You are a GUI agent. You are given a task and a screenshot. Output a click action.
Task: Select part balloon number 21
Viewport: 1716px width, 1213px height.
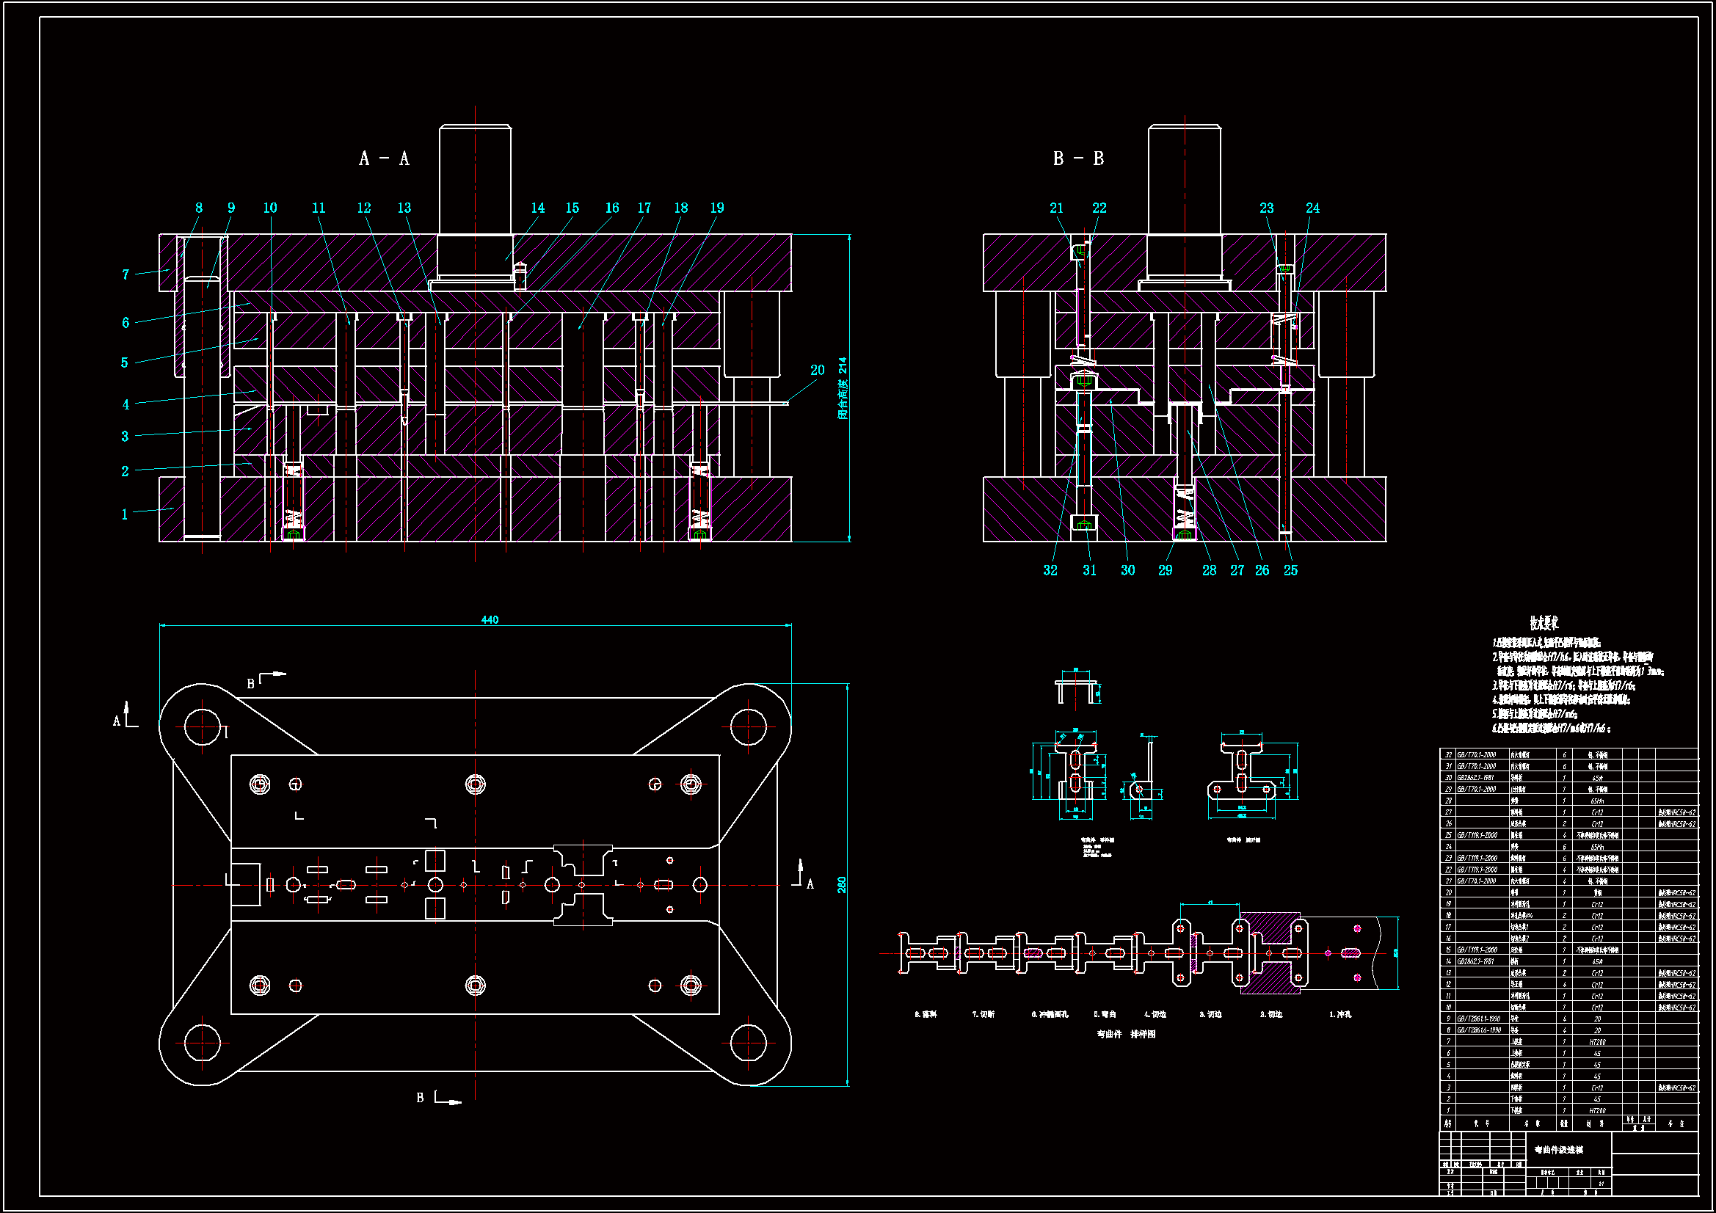pyautogui.click(x=1056, y=208)
